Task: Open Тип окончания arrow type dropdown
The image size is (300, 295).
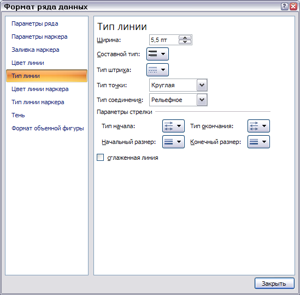Action: point(258,126)
